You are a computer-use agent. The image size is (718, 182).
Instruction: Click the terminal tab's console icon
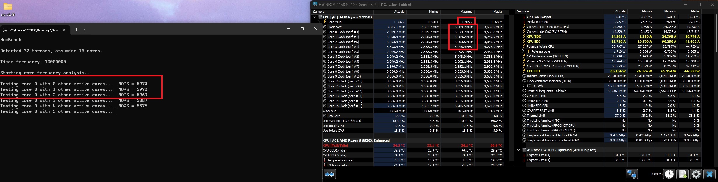point(5,30)
